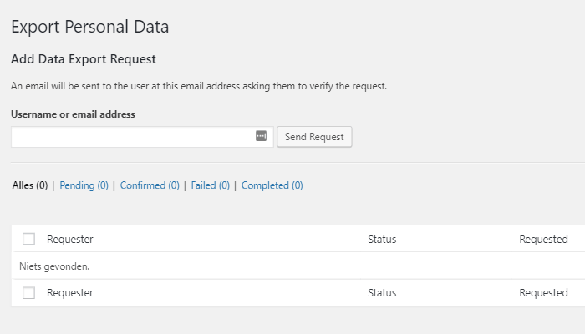The image size is (585, 334).
Task: Filter requests by Completed (0)
Action: [272, 185]
